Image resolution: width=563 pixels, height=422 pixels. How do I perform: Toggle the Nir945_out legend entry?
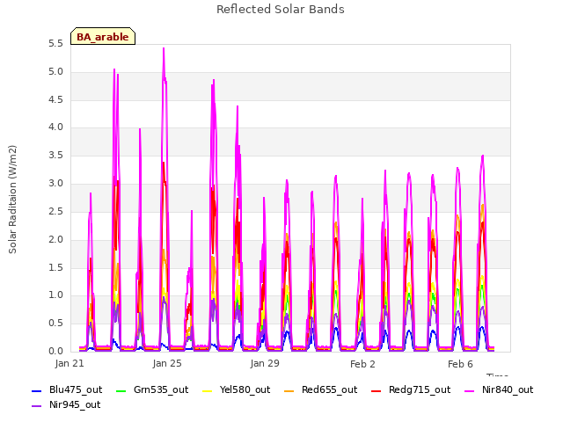point(66,405)
